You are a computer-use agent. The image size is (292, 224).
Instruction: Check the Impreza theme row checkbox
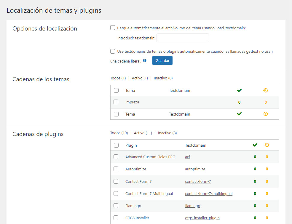tap(116, 102)
